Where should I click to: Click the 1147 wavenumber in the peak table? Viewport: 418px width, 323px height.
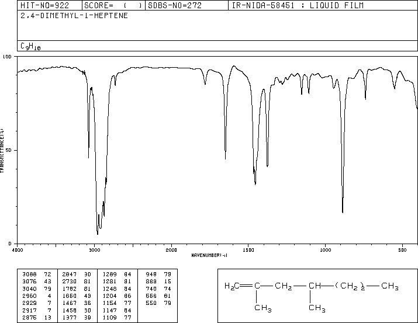[109, 310]
